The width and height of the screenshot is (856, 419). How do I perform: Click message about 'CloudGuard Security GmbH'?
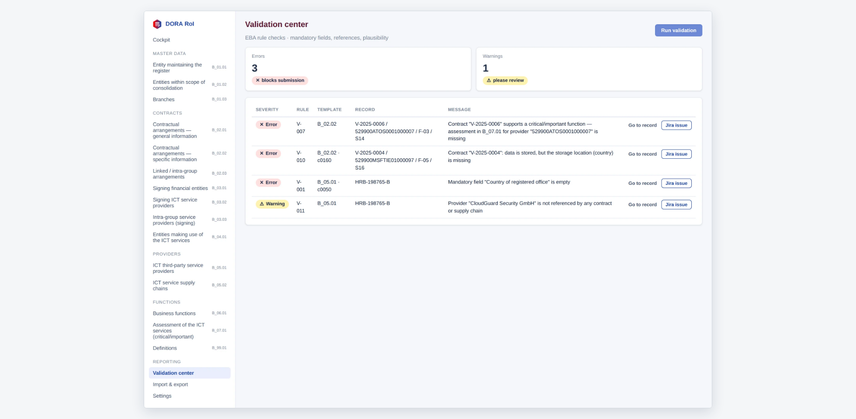530,207
